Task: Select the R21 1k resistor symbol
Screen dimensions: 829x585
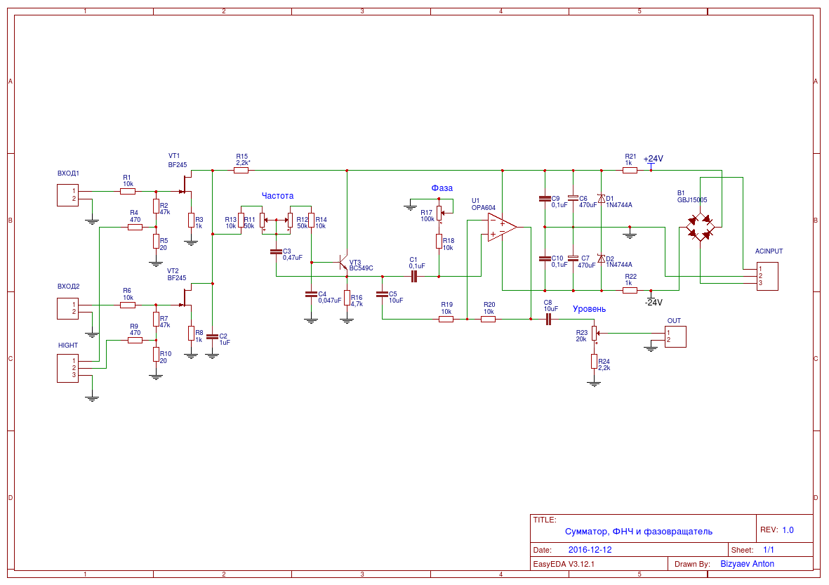Action: pyautogui.click(x=630, y=171)
